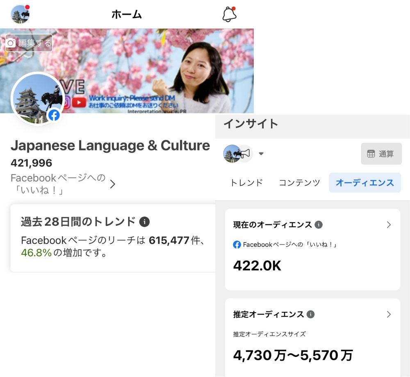Click the 通算 date range button

pos(381,154)
